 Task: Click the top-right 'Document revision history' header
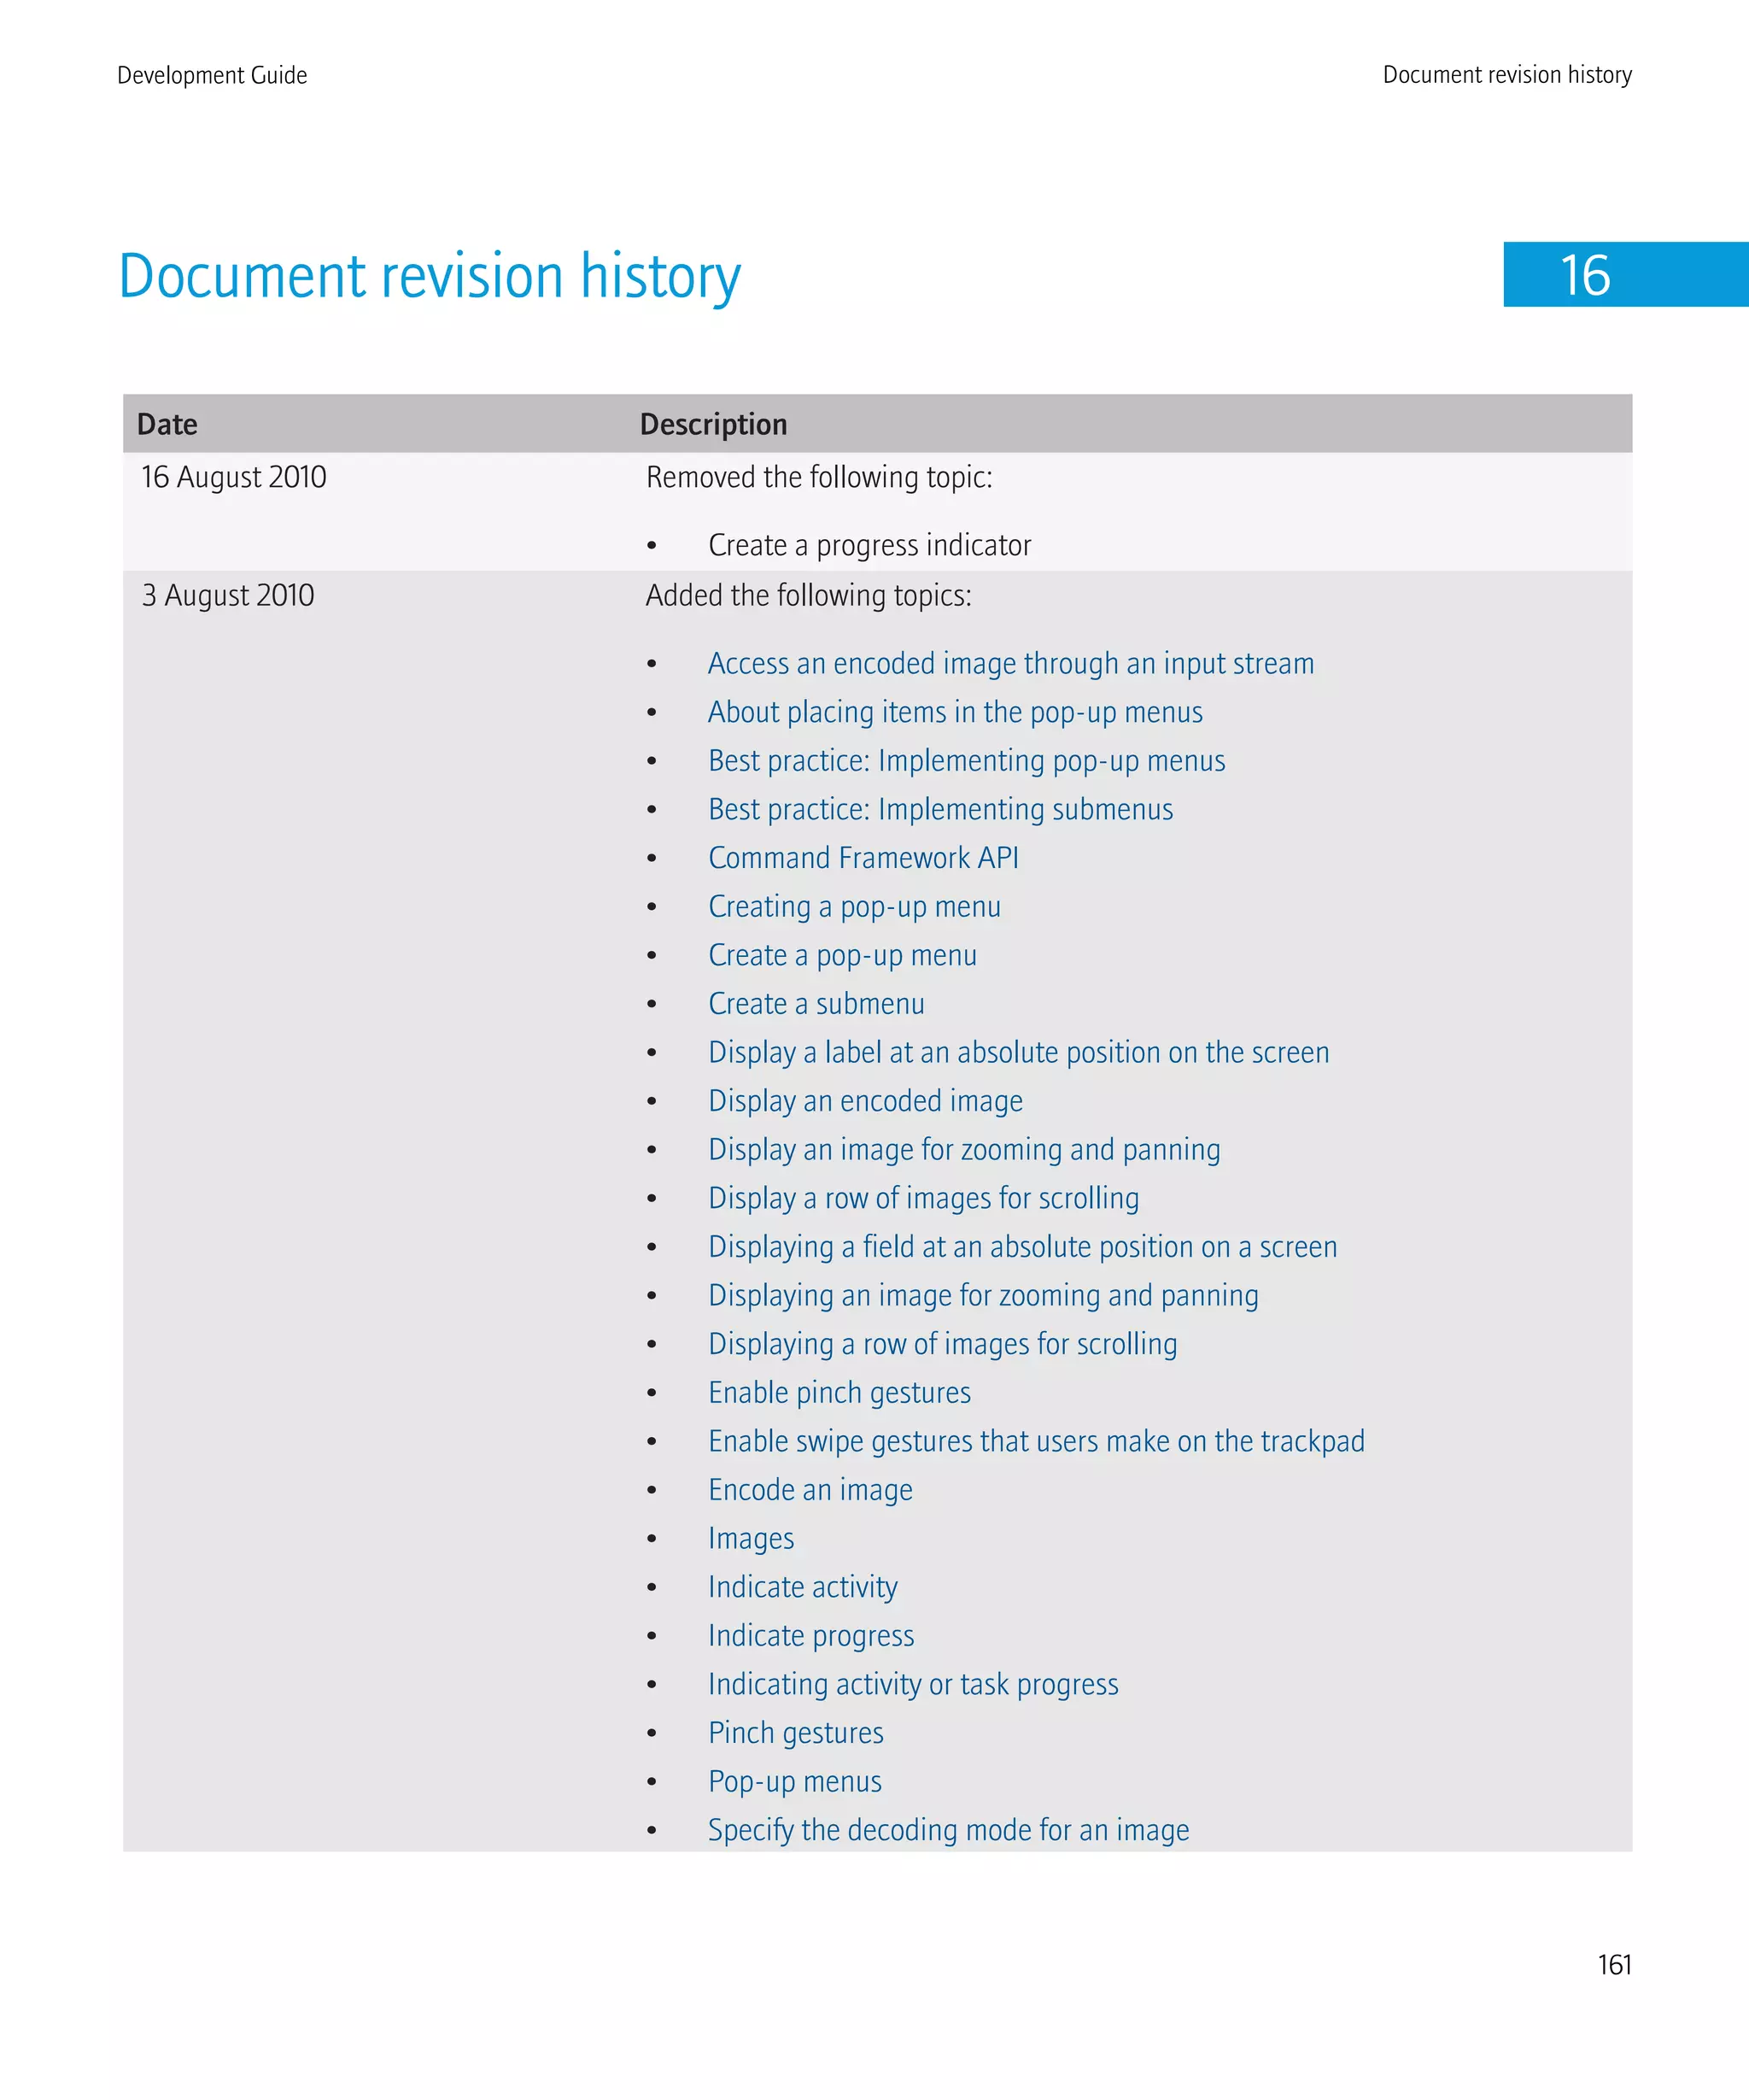point(1507,75)
